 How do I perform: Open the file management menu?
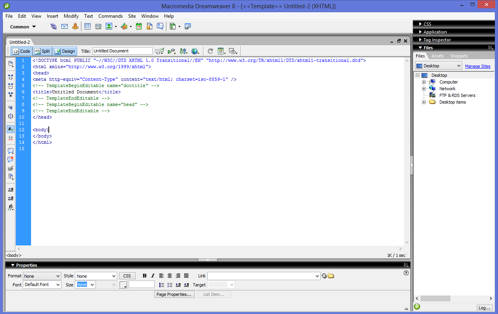tap(184, 51)
